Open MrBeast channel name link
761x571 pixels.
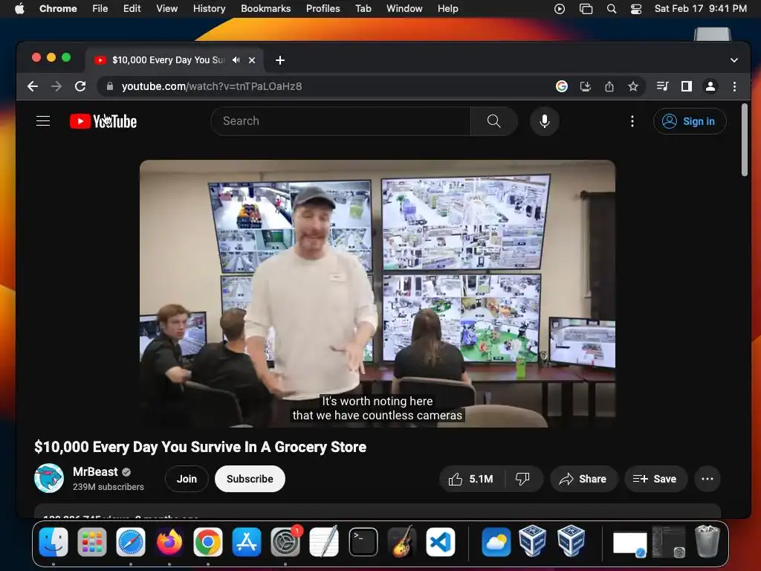pos(95,472)
